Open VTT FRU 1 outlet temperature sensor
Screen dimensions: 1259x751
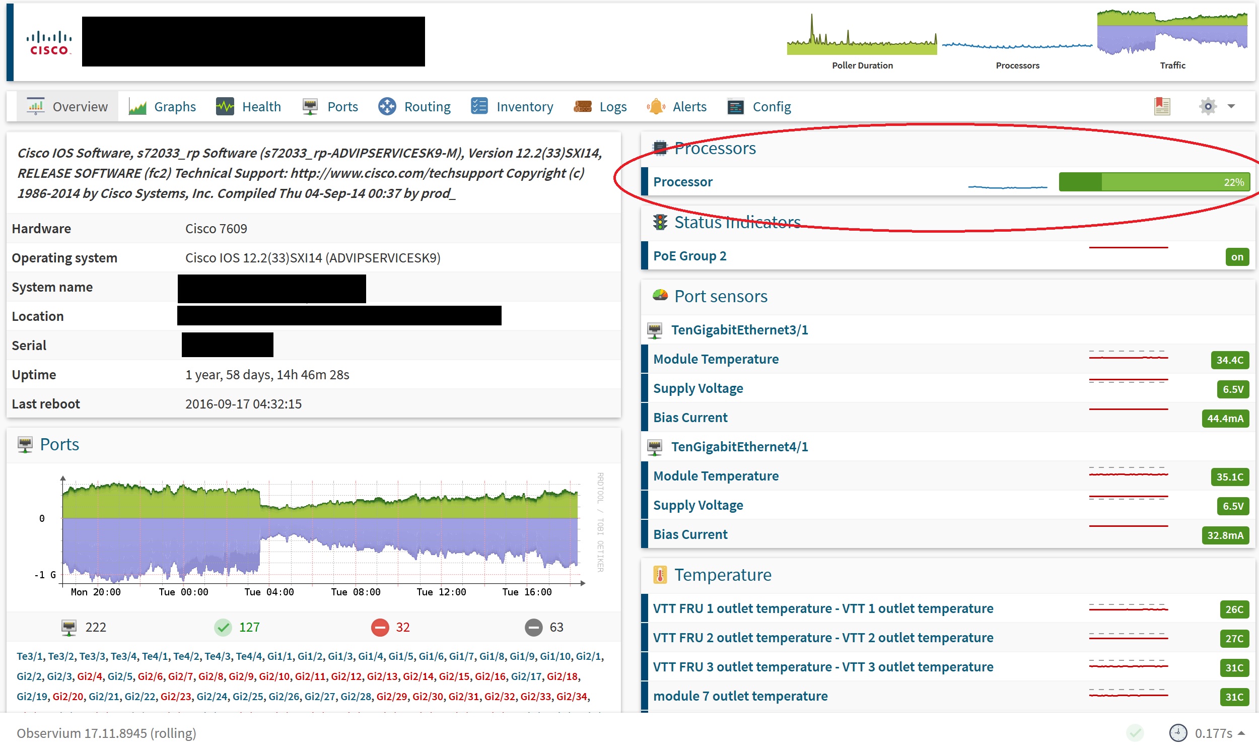point(822,608)
